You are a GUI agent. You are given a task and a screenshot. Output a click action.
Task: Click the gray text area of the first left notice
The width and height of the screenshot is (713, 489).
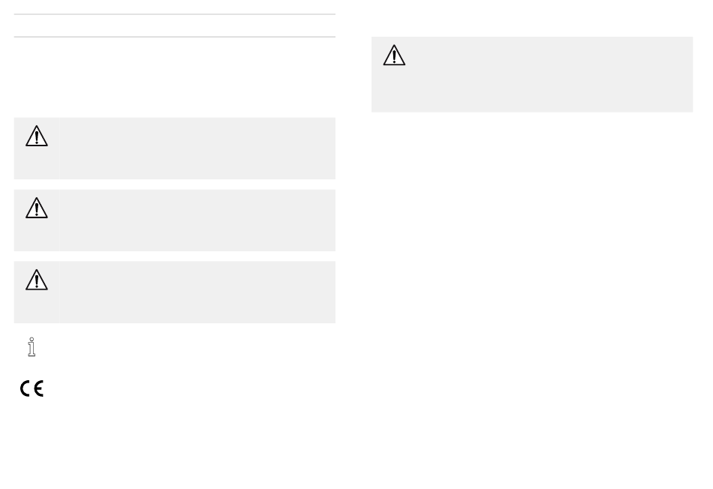[197, 148]
